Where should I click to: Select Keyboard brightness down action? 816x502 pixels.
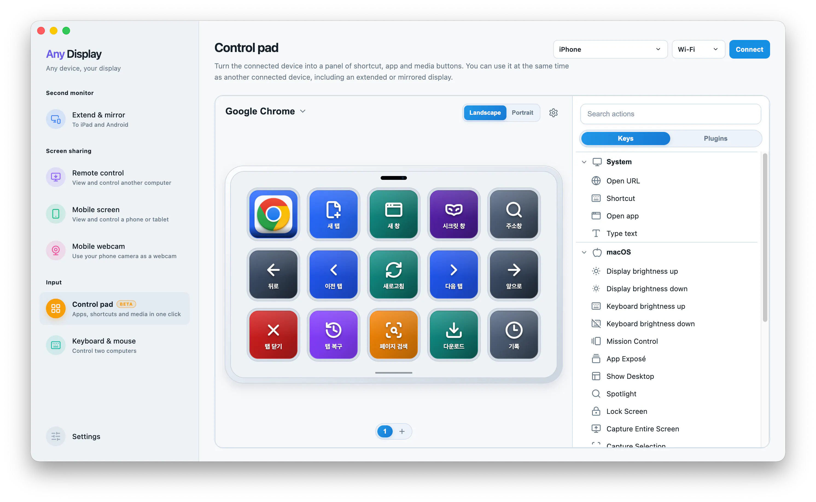[667, 324]
